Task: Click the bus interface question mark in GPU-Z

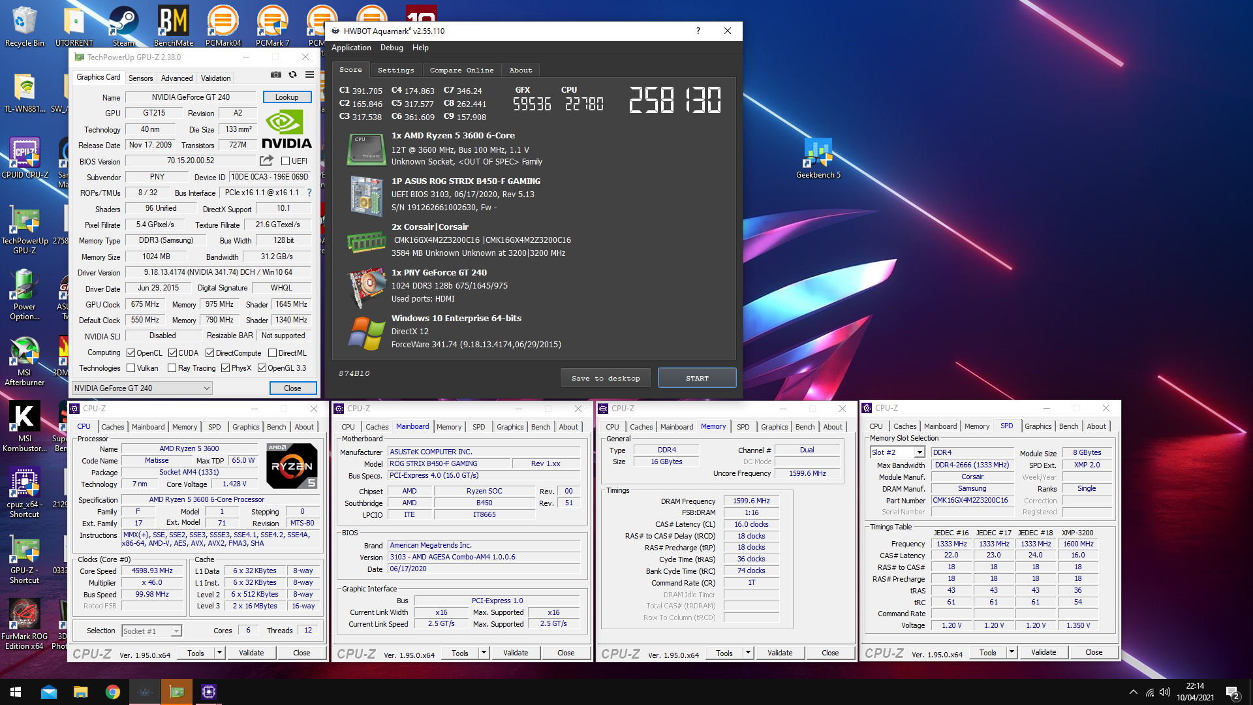Action: (309, 193)
